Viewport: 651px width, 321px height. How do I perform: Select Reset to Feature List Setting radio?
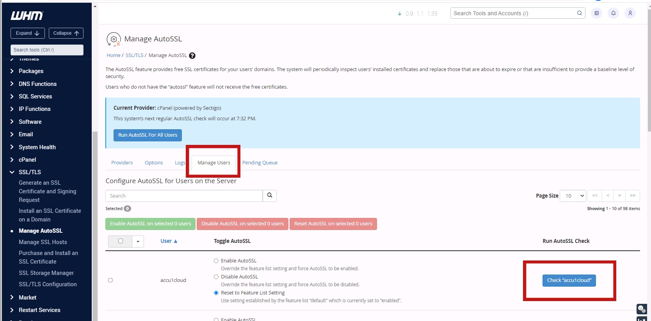coord(216,293)
